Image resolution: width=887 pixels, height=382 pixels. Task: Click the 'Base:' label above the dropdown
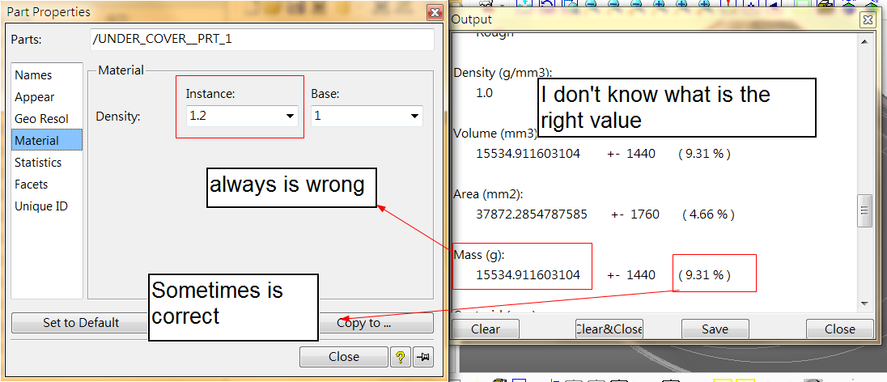tap(325, 94)
